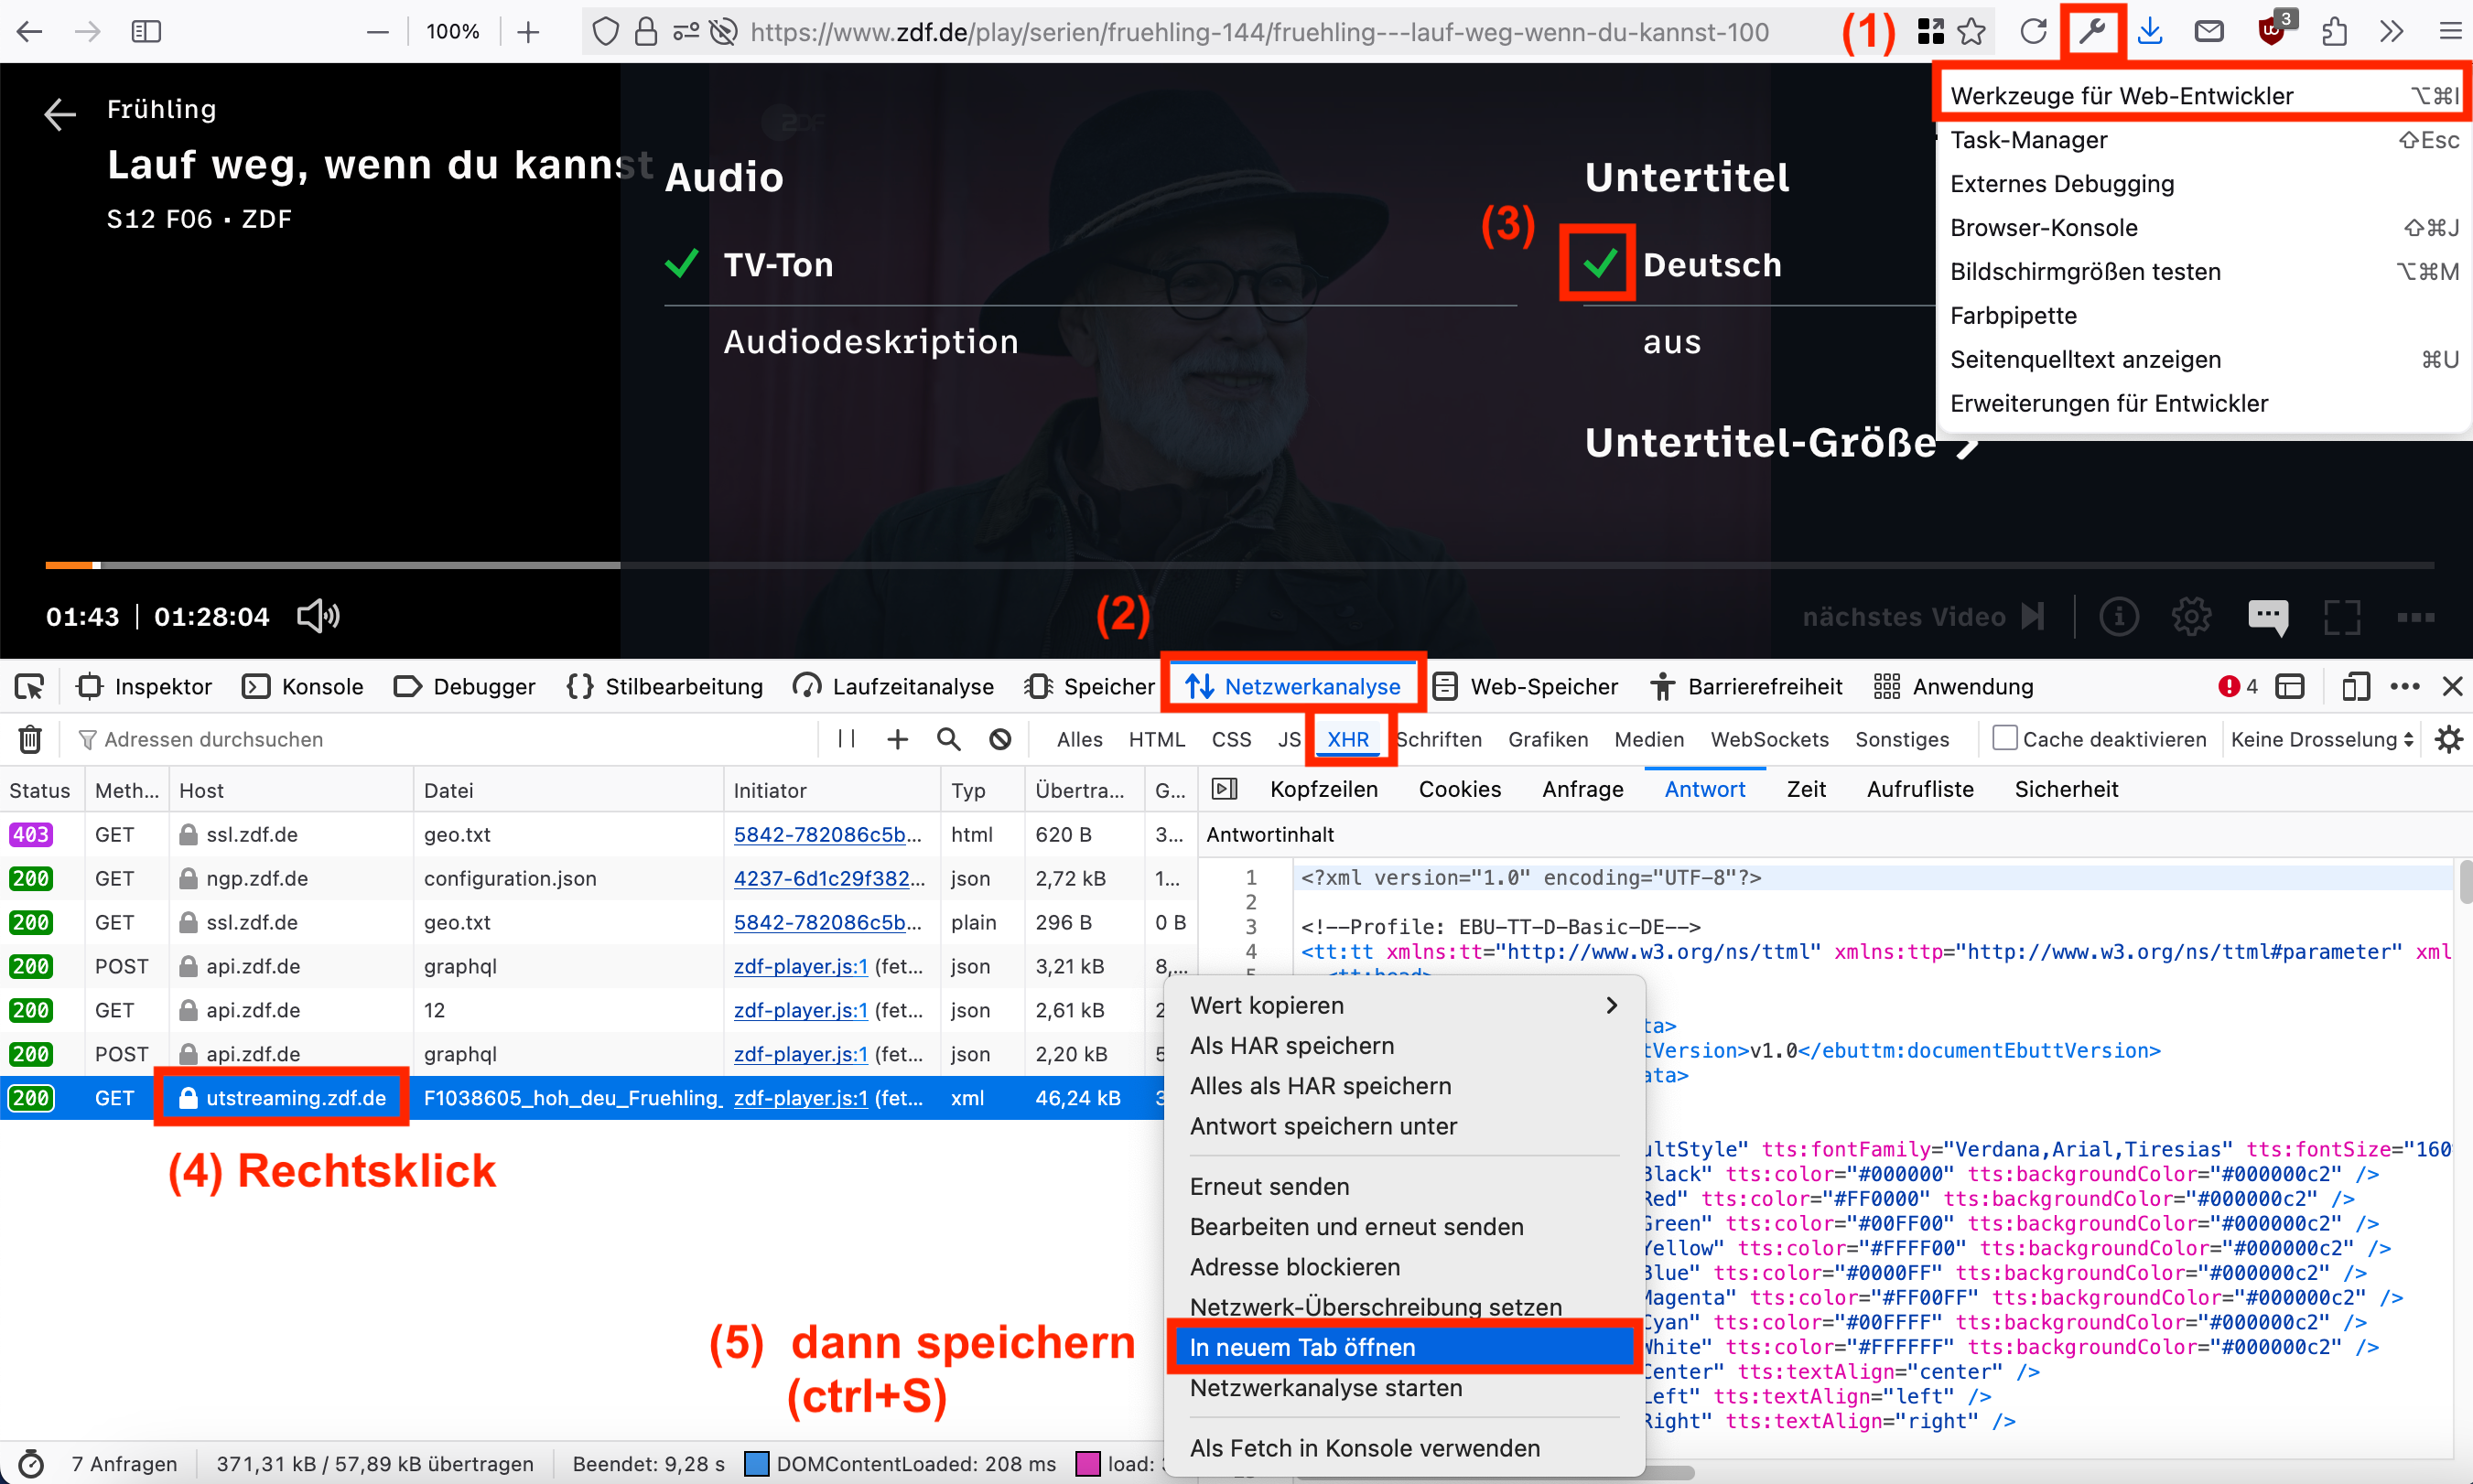Select Audiodeskription audio option
2473x1484 pixels.
pyautogui.click(x=871, y=342)
